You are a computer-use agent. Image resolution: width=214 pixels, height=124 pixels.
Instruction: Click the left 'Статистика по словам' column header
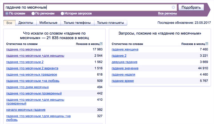22,44
